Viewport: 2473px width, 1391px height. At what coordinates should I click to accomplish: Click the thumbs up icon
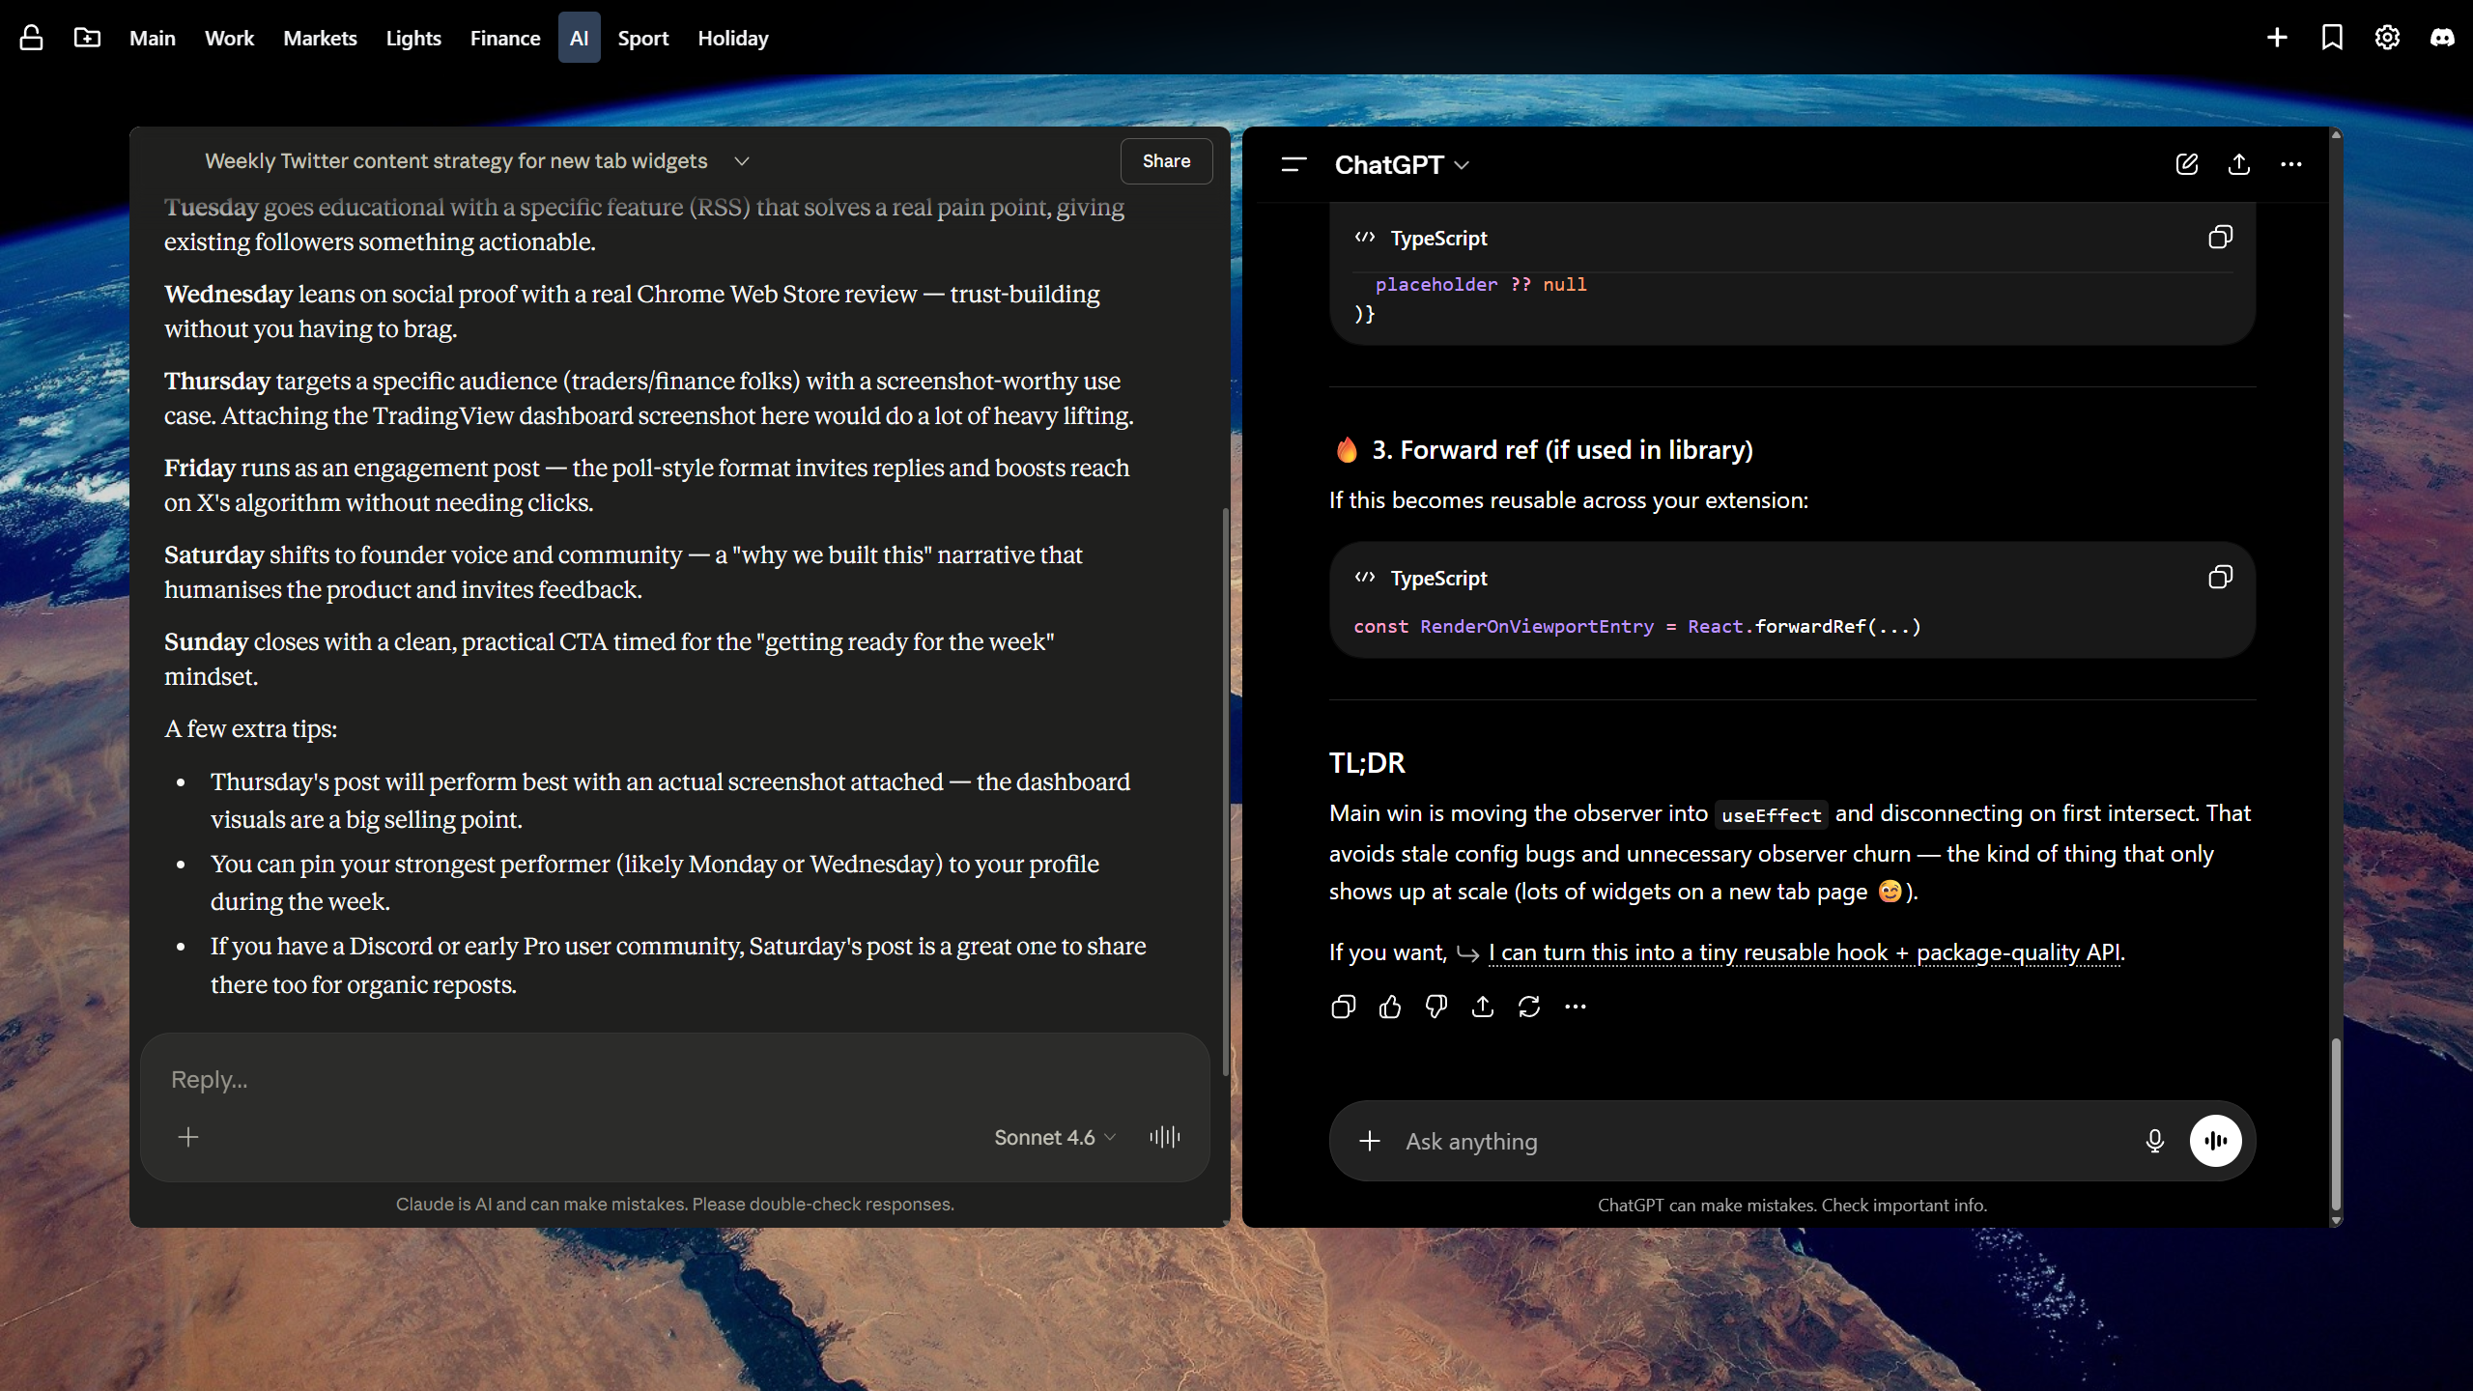click(1390, 1007)
